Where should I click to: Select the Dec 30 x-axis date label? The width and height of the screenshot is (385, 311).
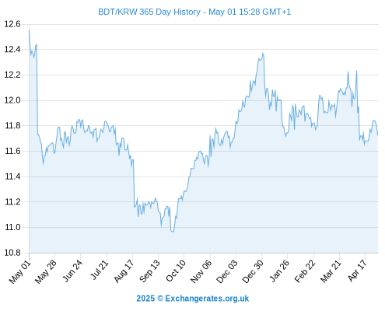253,271
